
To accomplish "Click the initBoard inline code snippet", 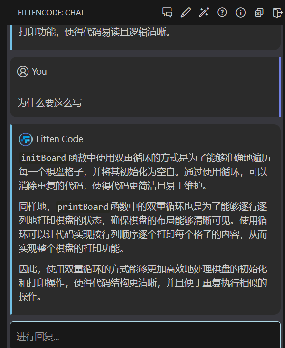I will click(x=44, y=158).
